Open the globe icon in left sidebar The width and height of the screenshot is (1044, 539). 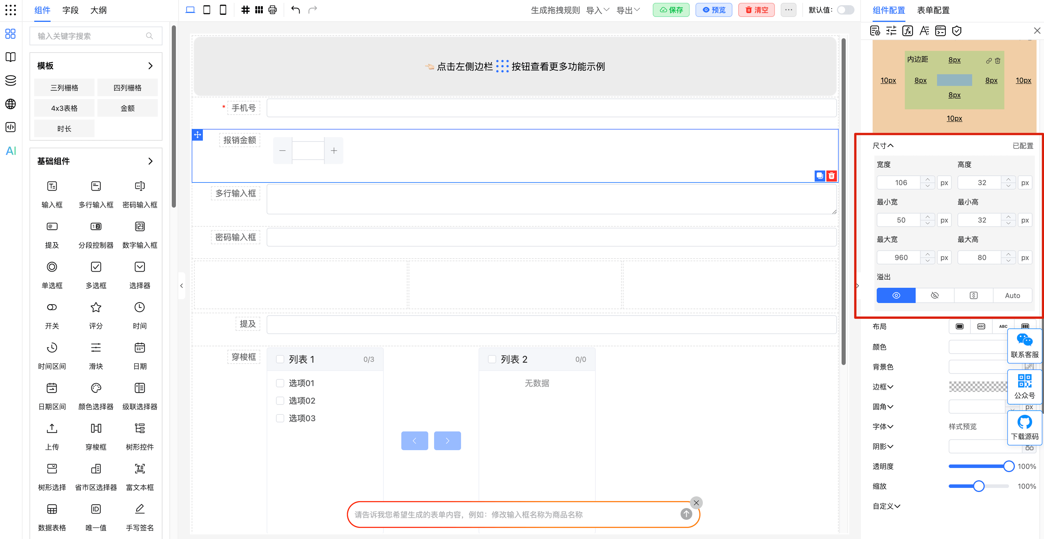[x=11, y=104]
